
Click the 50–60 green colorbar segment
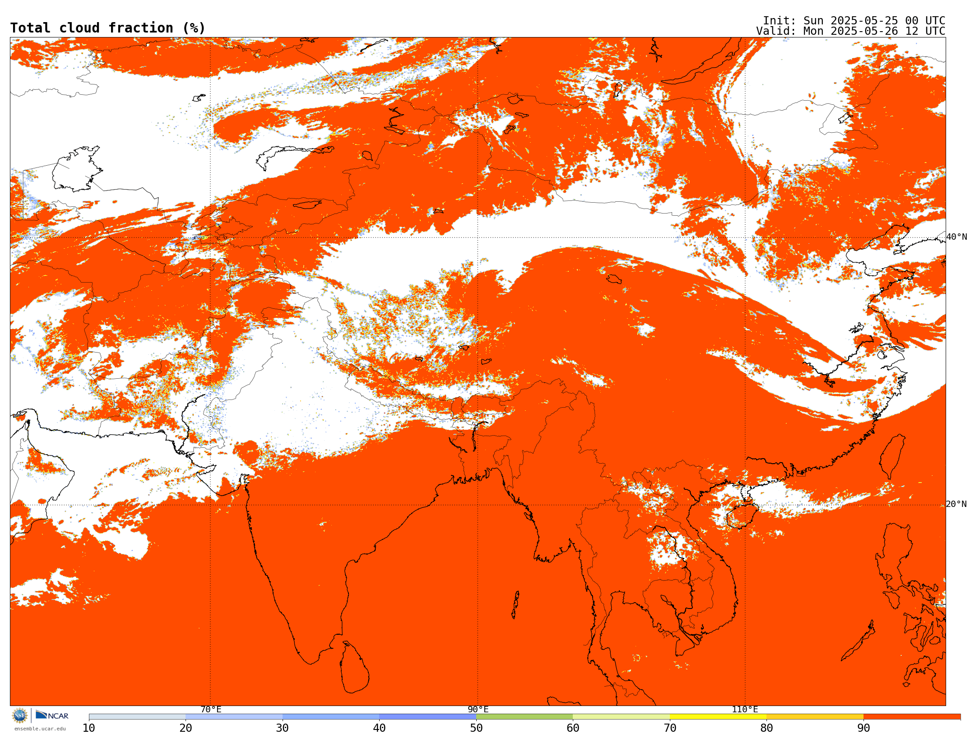pyautogui.click(x=525, y=717)
